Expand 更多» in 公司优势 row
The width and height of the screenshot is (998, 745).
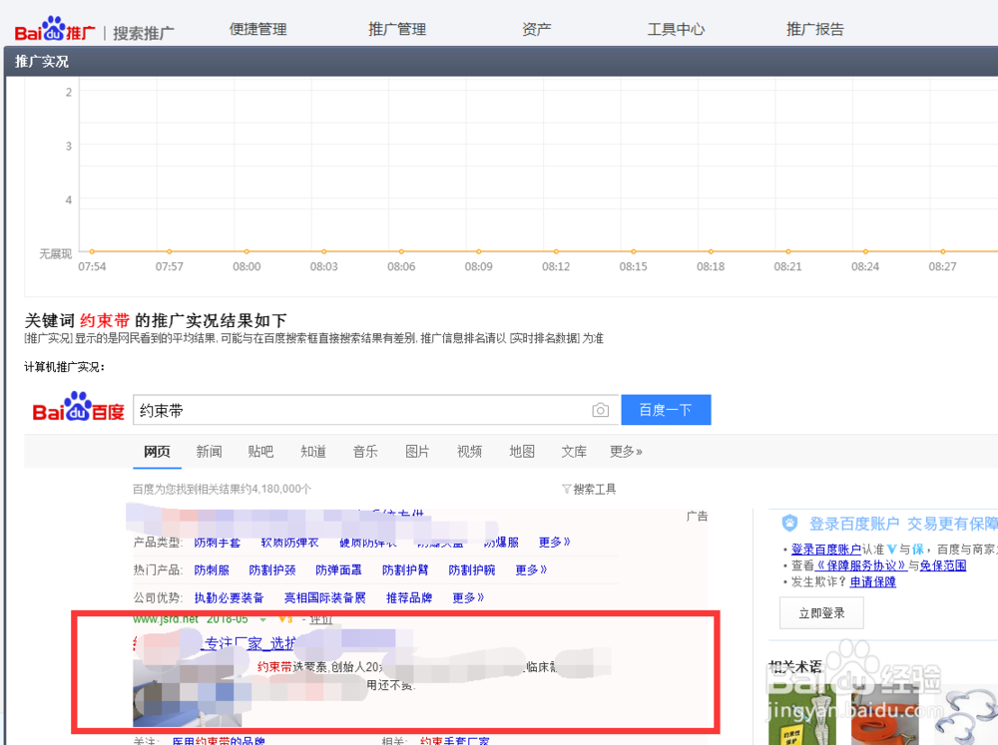click(x=468, y=598)
